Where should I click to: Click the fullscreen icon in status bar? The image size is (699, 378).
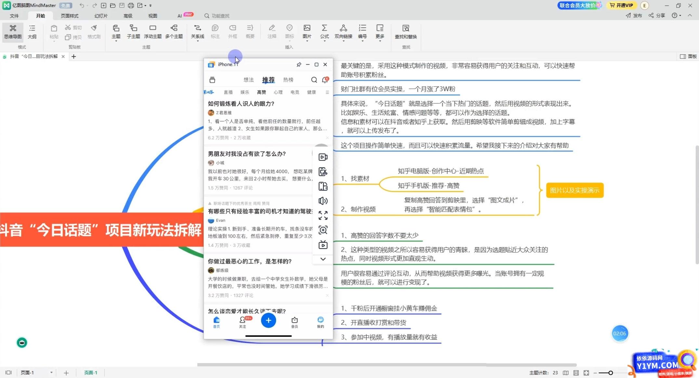pyautogui.click(x=586, y=373)
